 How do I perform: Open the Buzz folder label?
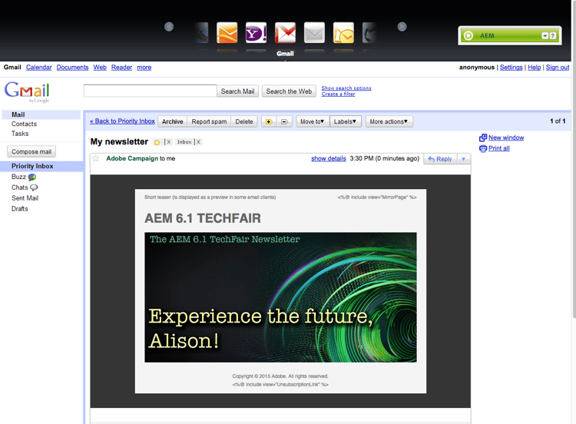tap(18, 177)
